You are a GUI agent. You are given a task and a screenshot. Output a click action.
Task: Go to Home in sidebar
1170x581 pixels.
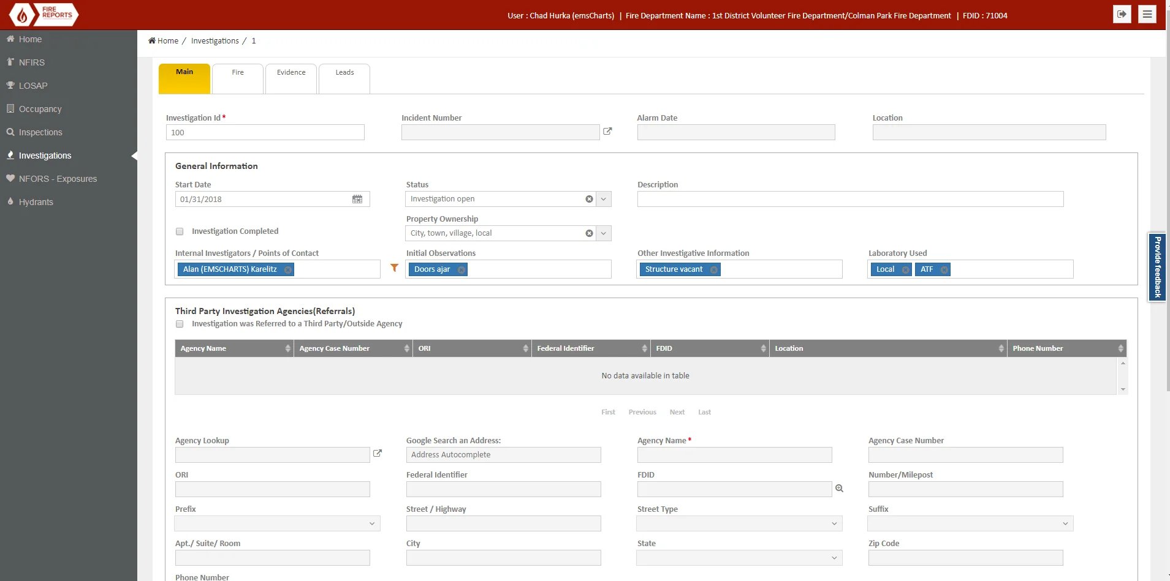(30, 39)
